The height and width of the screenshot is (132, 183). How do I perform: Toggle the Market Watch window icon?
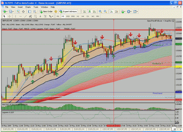tap(18, 11)
